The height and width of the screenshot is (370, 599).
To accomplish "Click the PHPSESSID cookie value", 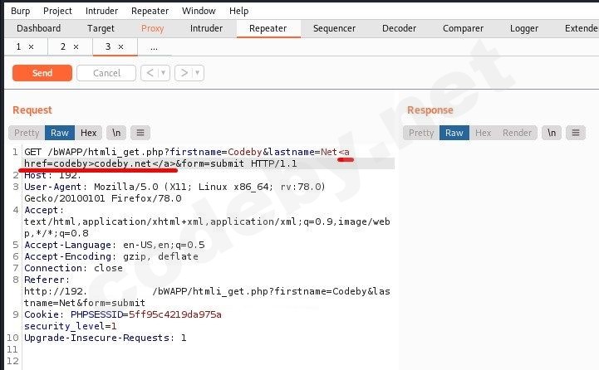I will tap(175, 314).
